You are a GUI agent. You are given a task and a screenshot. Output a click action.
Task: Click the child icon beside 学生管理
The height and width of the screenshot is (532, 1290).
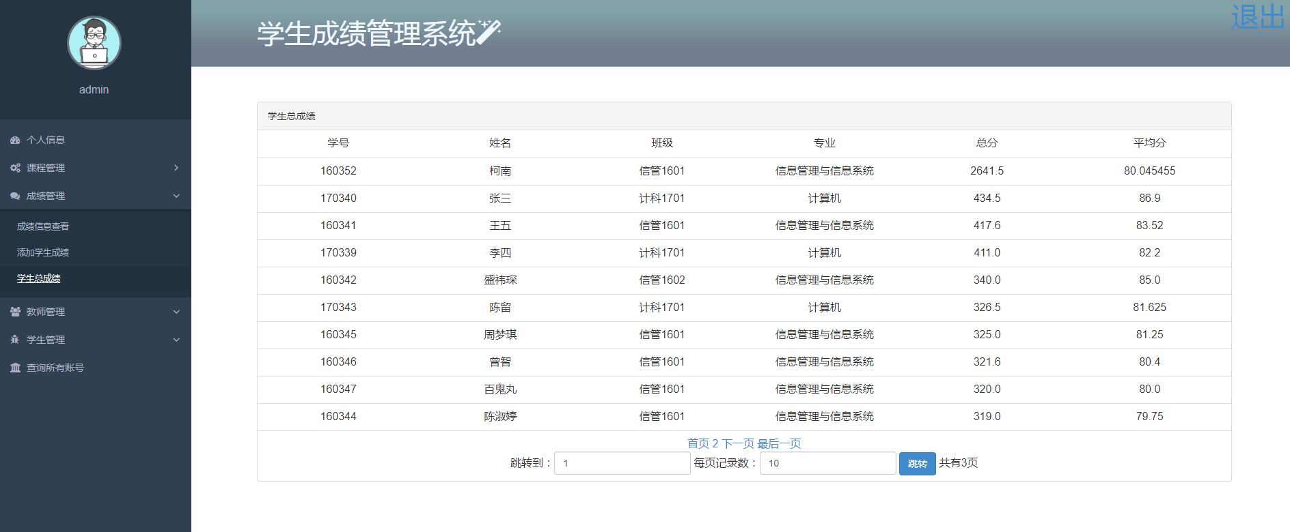[15, 340]
